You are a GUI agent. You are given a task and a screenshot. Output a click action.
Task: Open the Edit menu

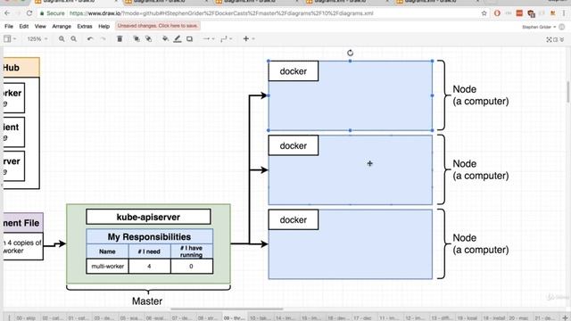pos(24,26)
